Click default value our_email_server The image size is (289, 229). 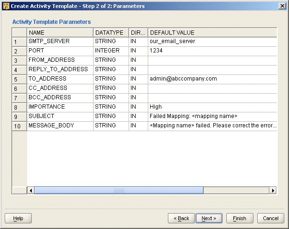click(212, 42)
